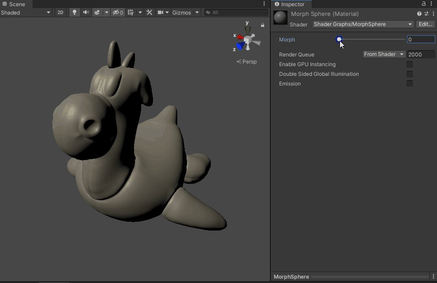Click the Edit button next to Shader
437x283 pixels.
pos(425,24)
